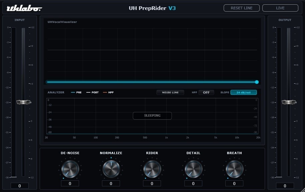
Task: Click the NORMALIZE knob
Action: pyautogui.click(x=111, y=169)
